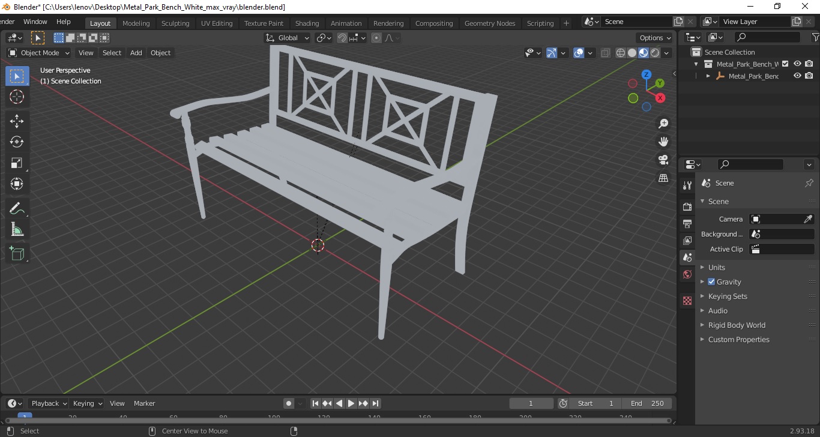Click the camera eyedropper icon
Screen dimensions: 820x437
808,219
